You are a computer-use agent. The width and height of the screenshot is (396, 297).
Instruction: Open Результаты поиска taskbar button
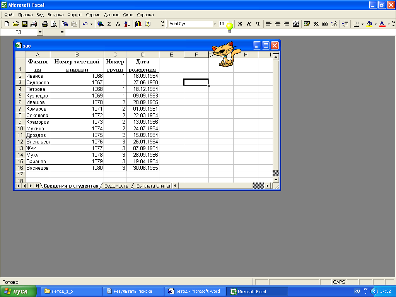tap(133, 292)
